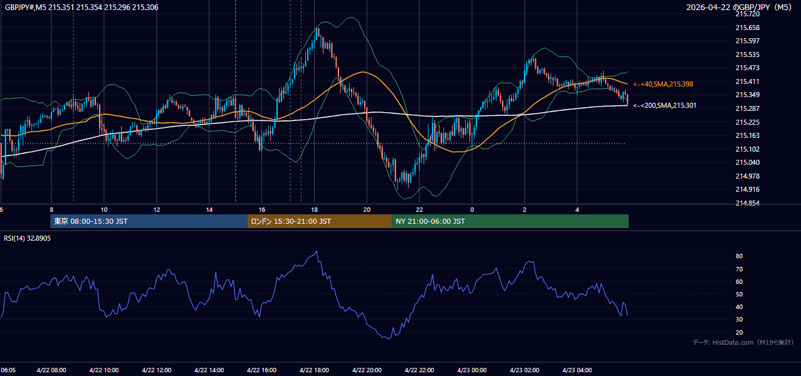This screenshot has height=376, width=801.
Task: Click price axis value 215.535
Action: (x=747, y=55)
